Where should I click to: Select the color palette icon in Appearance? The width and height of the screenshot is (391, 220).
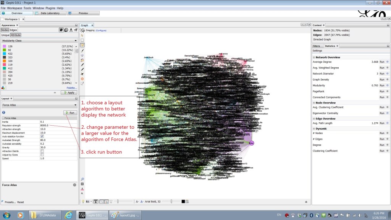pos(61,30)
